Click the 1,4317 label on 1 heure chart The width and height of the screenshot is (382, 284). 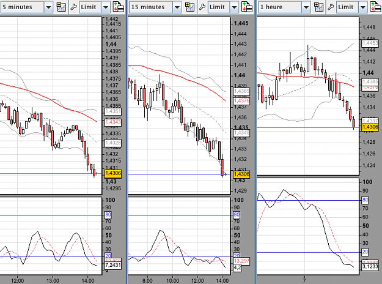(x=370, y=121)
